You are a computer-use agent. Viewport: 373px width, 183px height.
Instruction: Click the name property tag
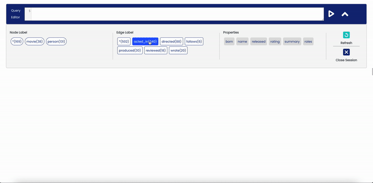242,42
